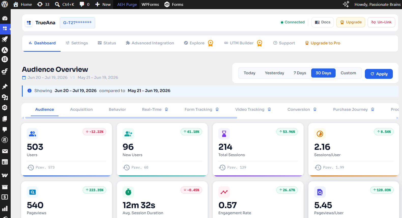Open the rocket icon sidebar item

point(5,39)
